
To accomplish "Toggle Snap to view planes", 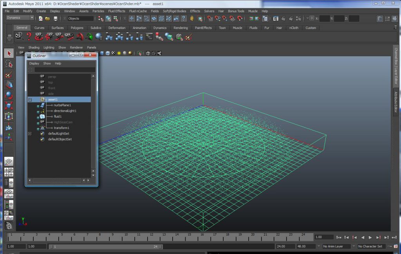I will pos(232,18).
